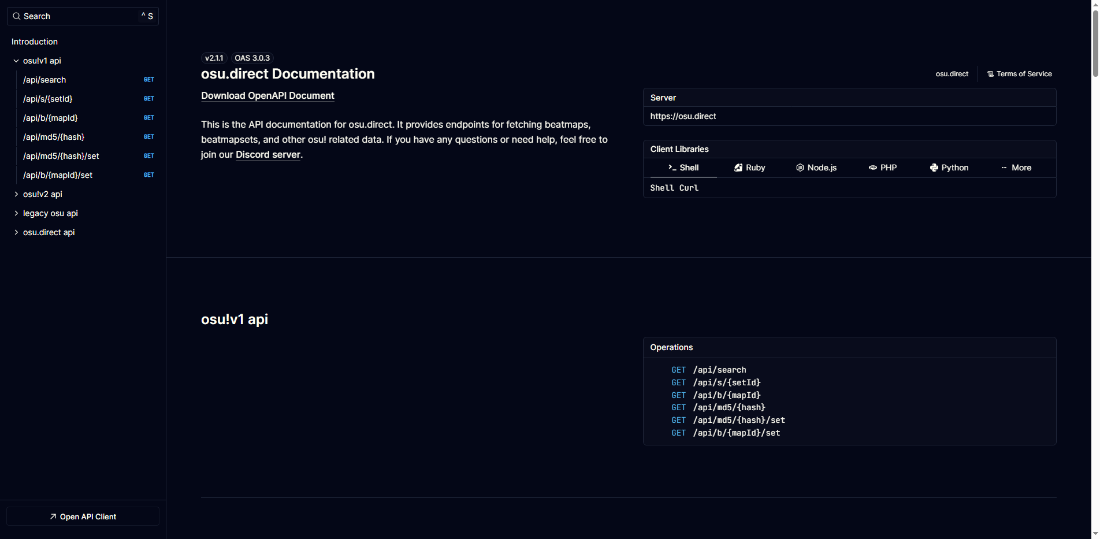Image resolution: width=1100 pixels, height=539 pixels.
Task: Click the Python logo icon
Action: (x=934, y=168)
